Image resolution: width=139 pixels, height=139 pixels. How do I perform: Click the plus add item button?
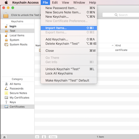[x=37, y=137]
